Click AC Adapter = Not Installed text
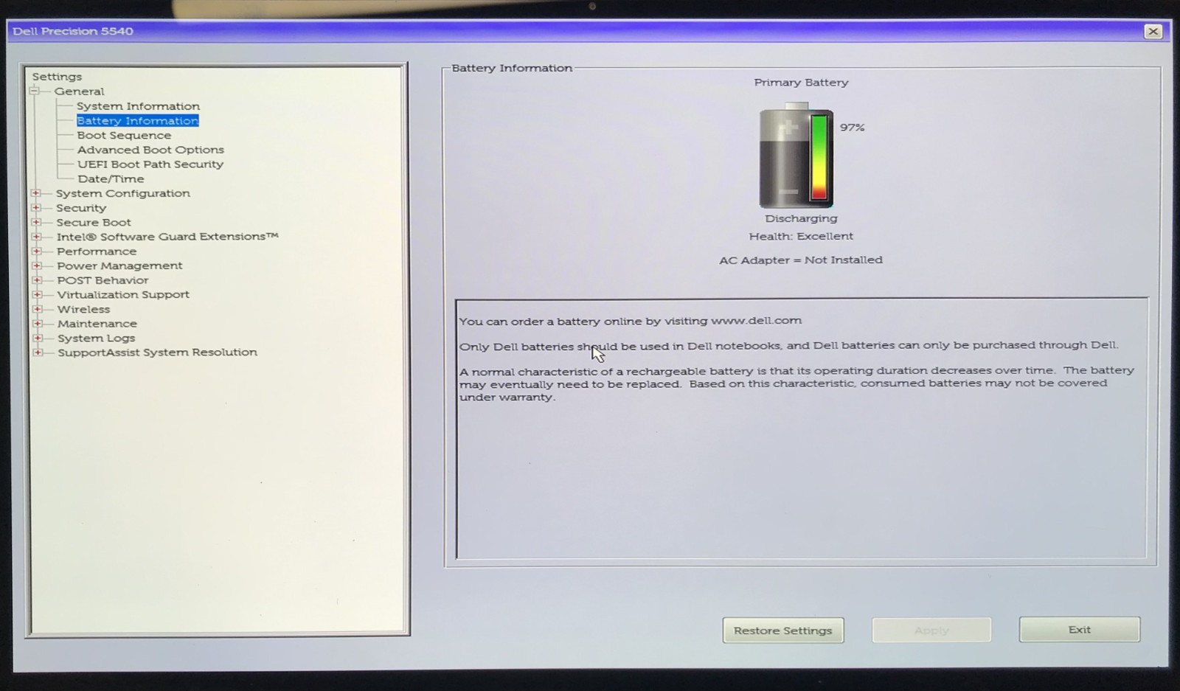This screenshot has height=691, width=1180. (x=801, y=260)
